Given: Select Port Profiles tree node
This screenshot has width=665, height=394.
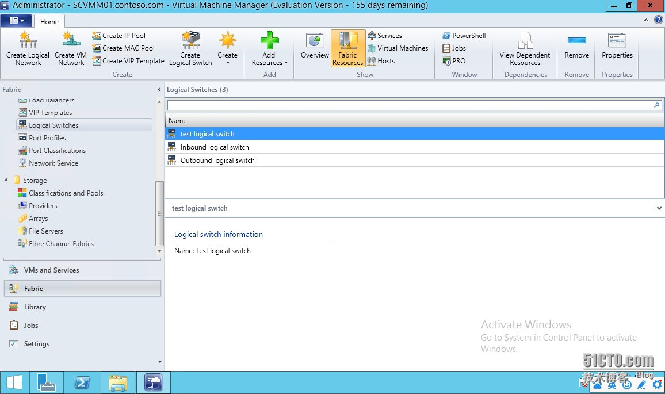Looking at the screenshot, I should coord(42,138).
